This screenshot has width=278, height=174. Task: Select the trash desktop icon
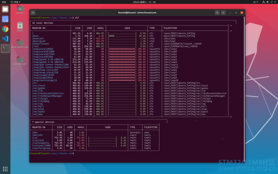(20, 27)
